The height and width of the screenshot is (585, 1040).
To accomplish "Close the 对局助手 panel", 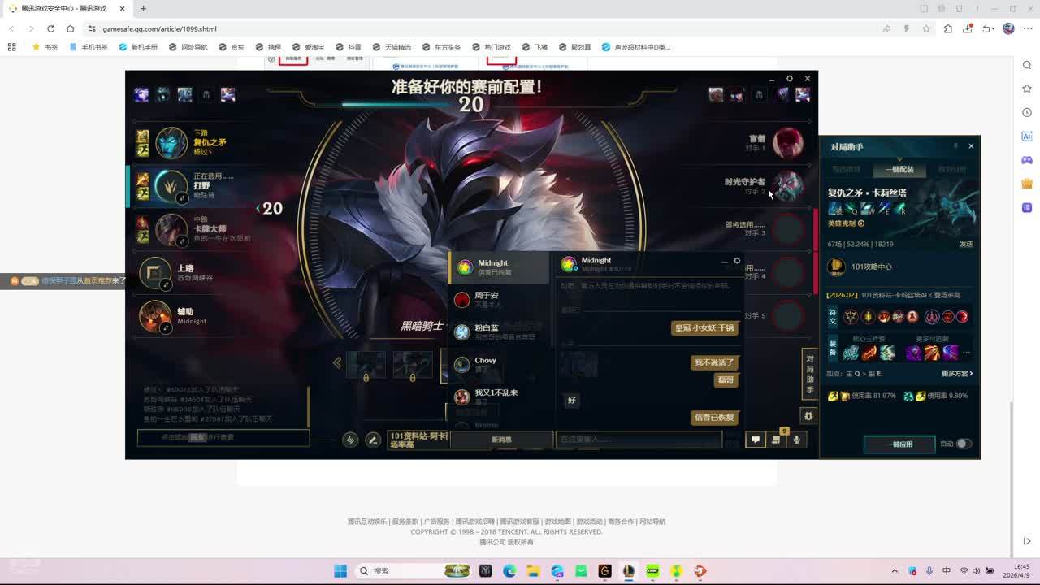I will coord(971,146).
